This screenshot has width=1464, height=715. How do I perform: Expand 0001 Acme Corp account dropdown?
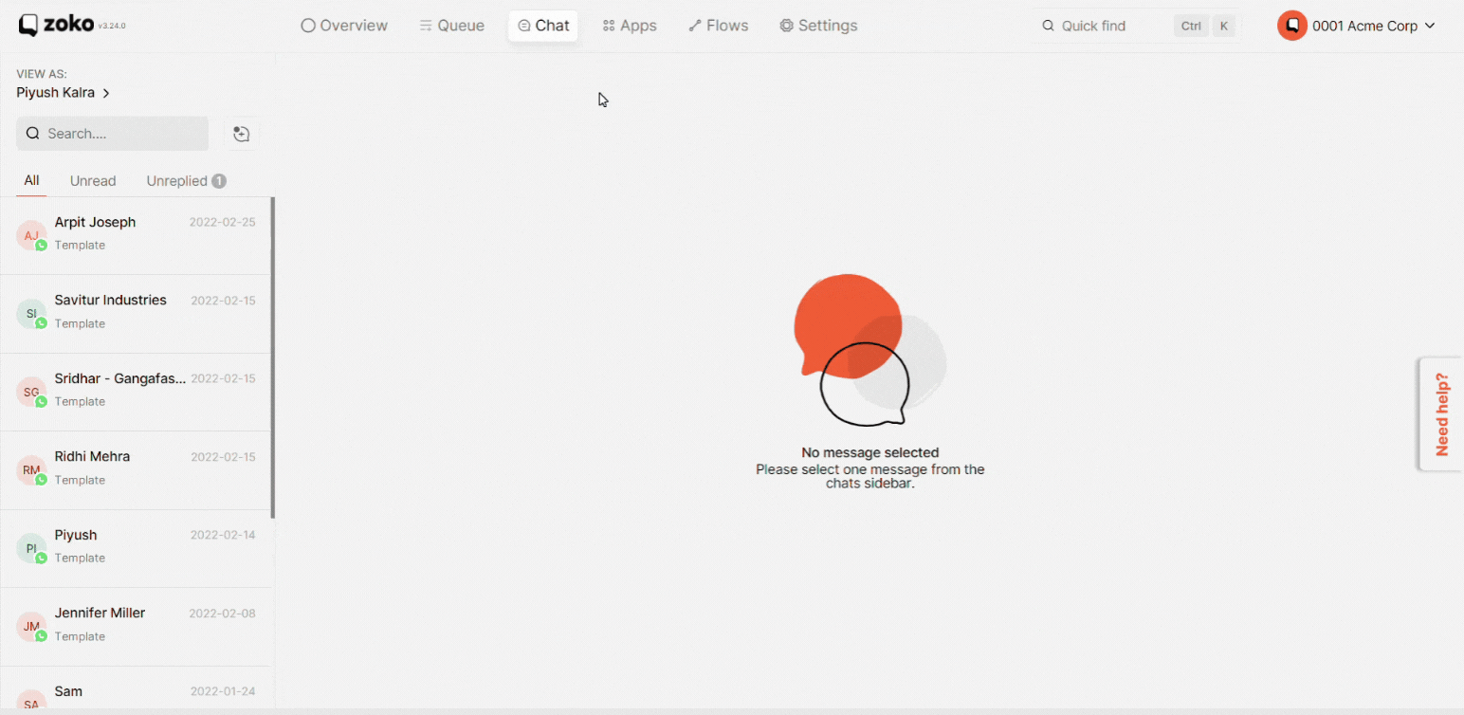(x=1430, y=26)
